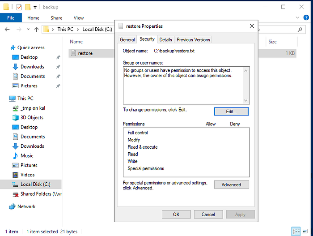This screenshot has height=236, width=313.
Task: Switch to large icons view layout
Action: (305, 232)
